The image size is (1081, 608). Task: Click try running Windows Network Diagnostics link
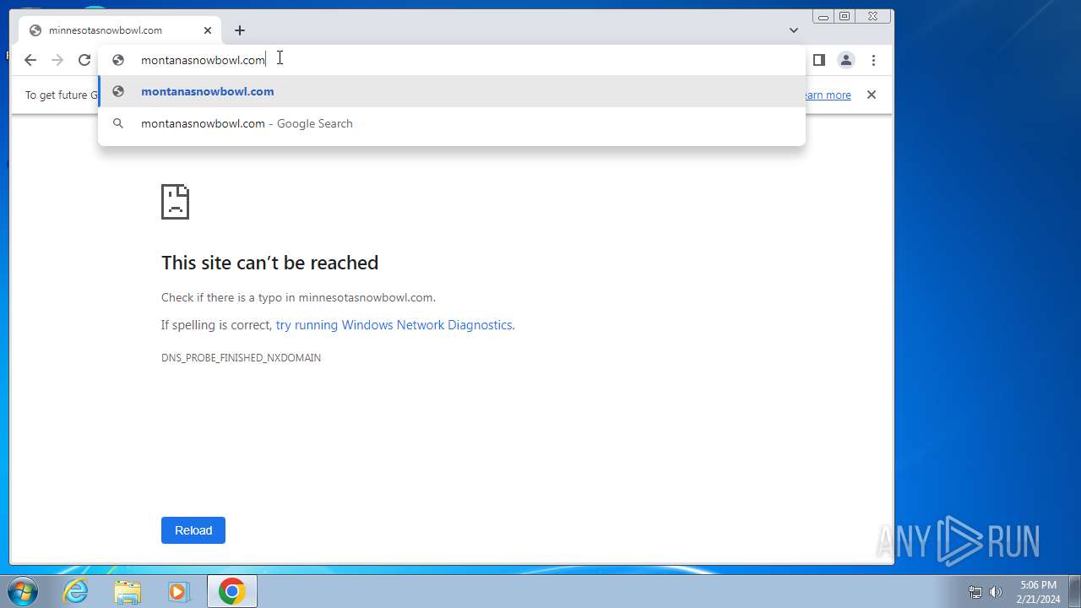(x=394, y=325)
